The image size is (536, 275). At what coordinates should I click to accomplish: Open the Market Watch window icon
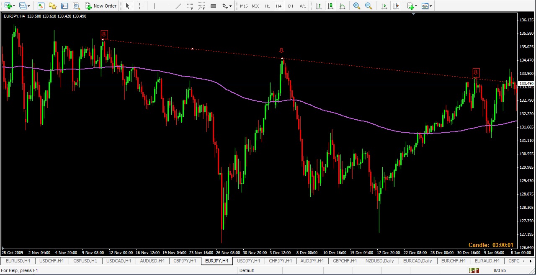[41, 6]
